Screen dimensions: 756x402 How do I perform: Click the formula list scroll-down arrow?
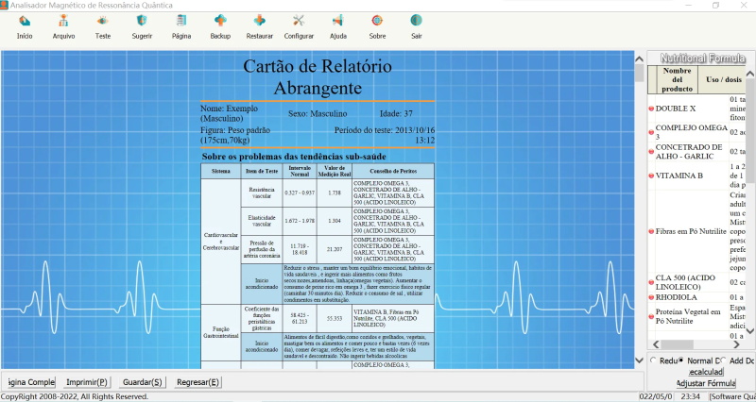pyautogui.click(x=750, y=330)
